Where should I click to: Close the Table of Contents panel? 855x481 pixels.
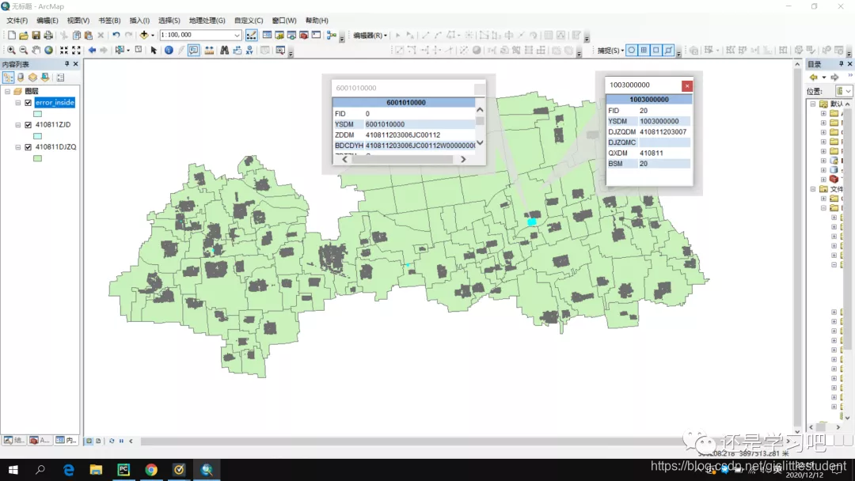pos(76,64)
